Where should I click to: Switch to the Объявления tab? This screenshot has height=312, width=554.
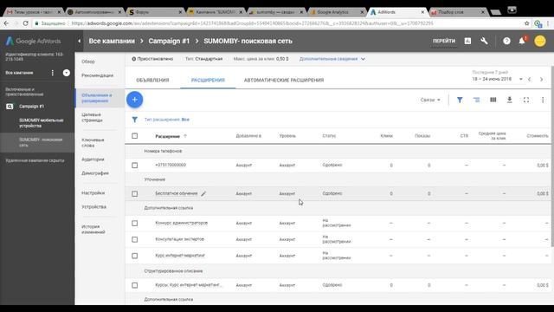click(x=152, y=80)
